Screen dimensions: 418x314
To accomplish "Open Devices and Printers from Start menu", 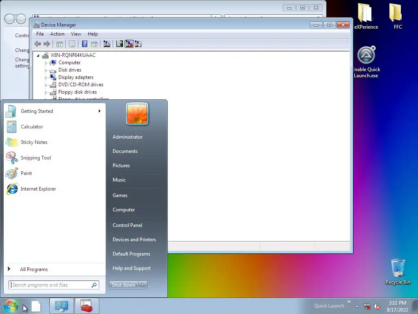I will 134,240.
